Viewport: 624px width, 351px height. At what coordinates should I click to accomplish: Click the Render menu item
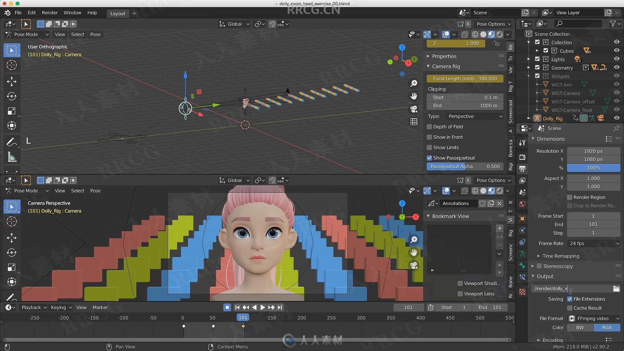pos(49,12)
